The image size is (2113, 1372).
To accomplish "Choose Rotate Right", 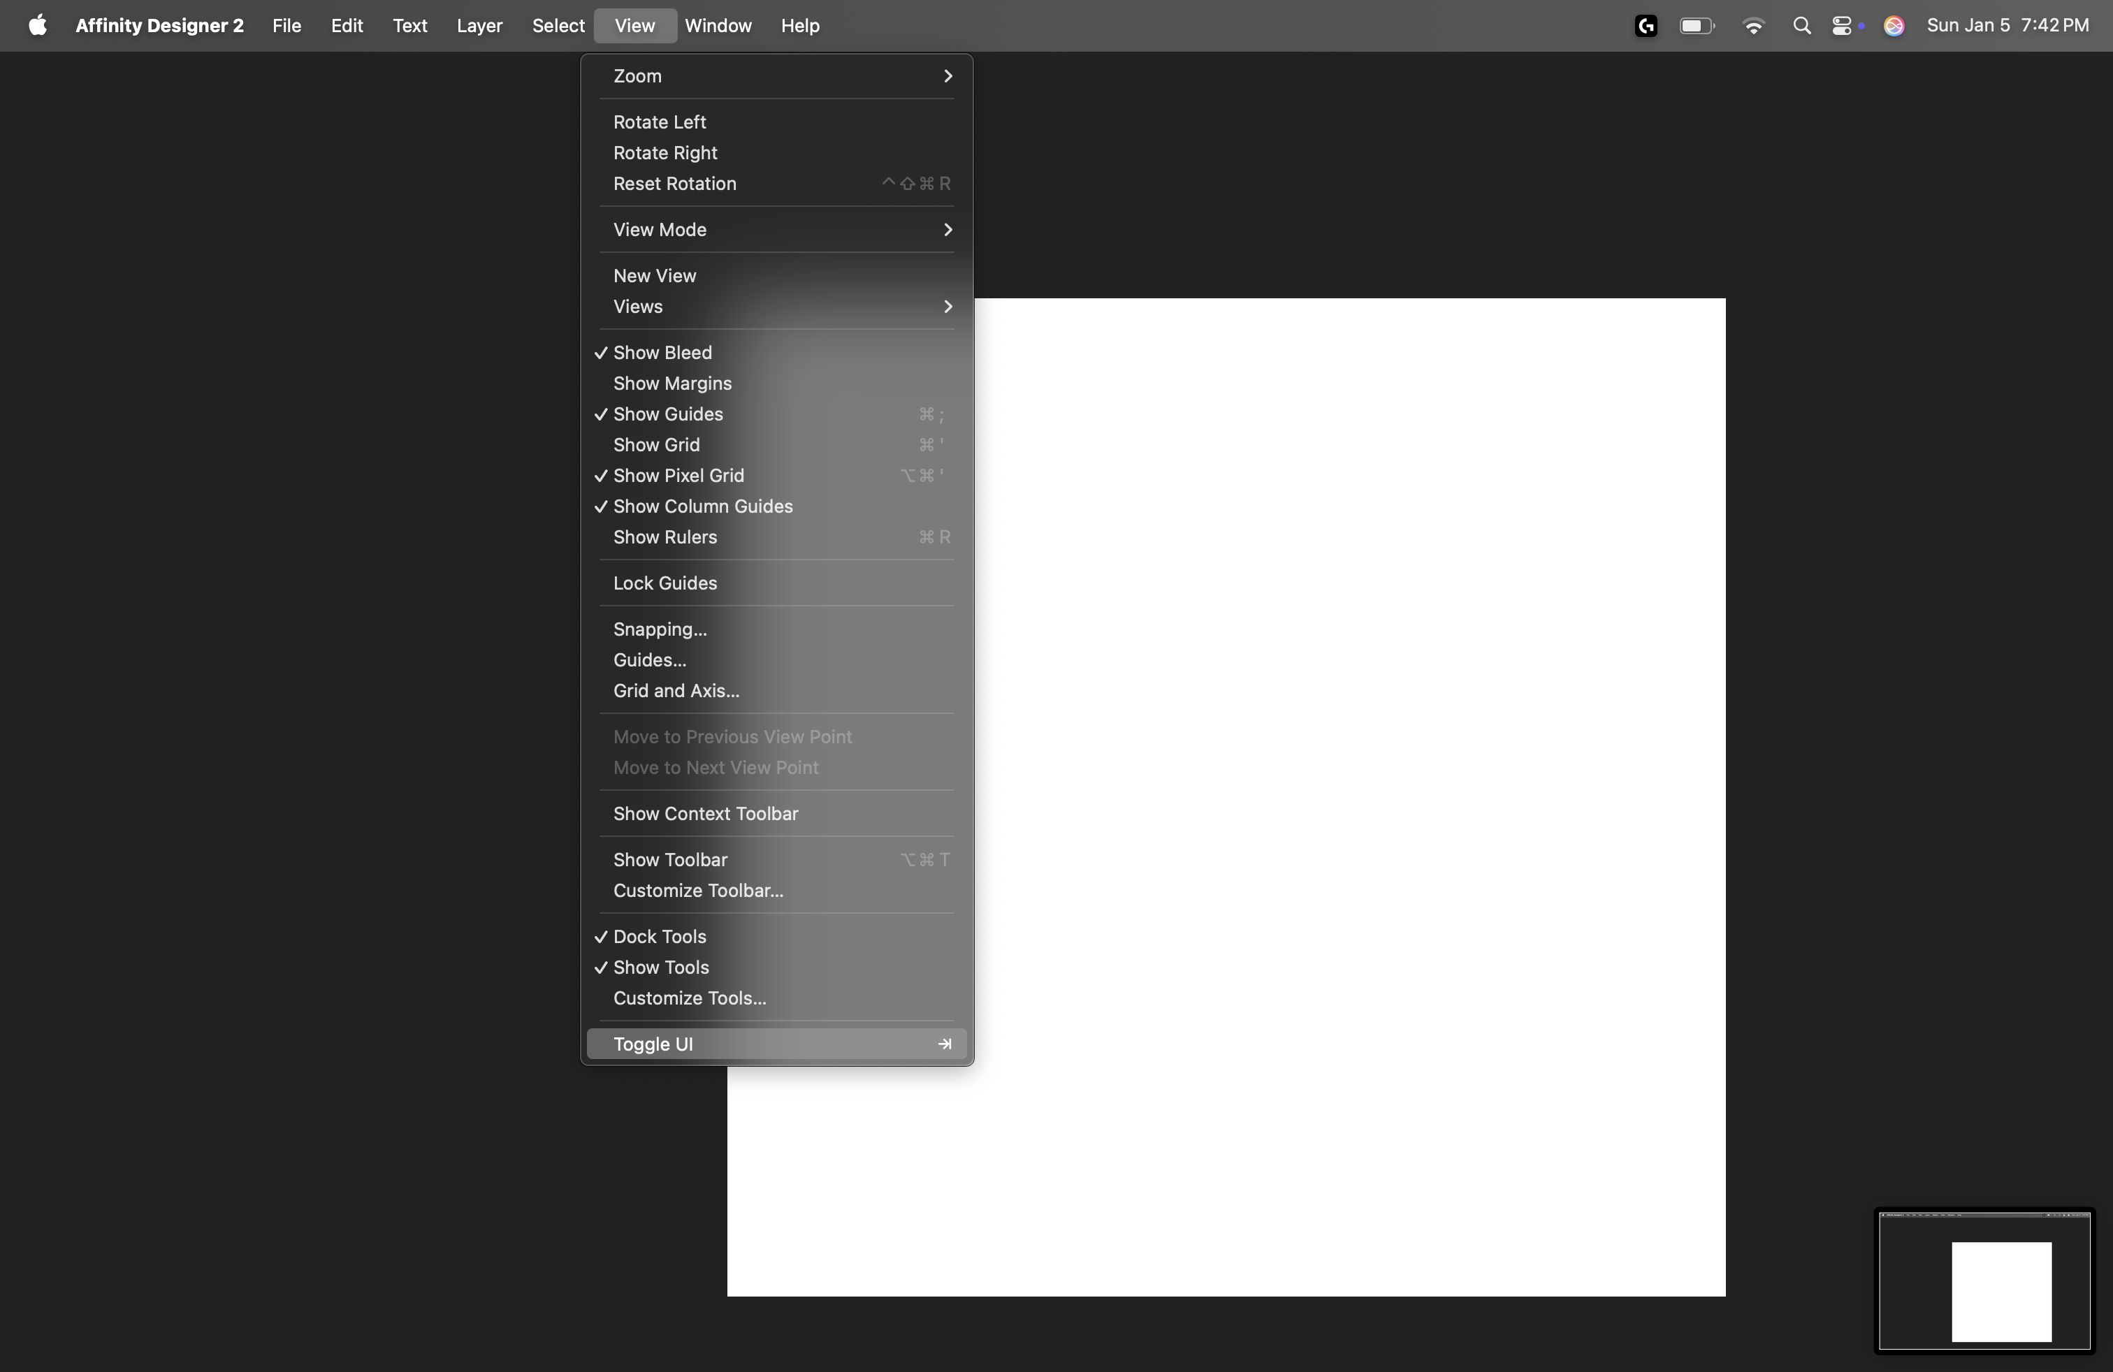I will coord(777,153).
